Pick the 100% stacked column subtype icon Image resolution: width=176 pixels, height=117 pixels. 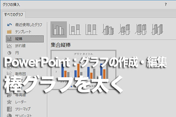[x=91, y=30]
